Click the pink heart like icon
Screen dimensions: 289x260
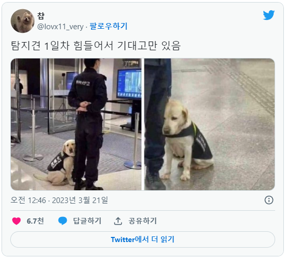(x=16, y=221)
